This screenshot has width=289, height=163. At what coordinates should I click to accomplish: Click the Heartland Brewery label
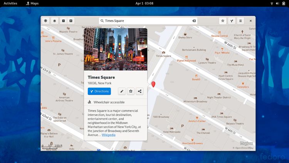tap(192, 143)
